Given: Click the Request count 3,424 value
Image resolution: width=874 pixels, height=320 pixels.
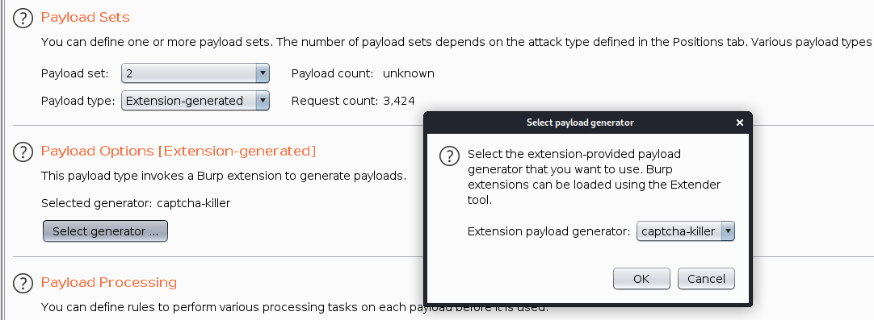Looking at the screenshot, I should tap(398, 102).
